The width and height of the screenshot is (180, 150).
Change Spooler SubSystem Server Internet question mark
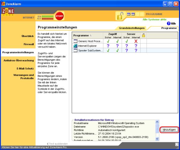[136, 50]
